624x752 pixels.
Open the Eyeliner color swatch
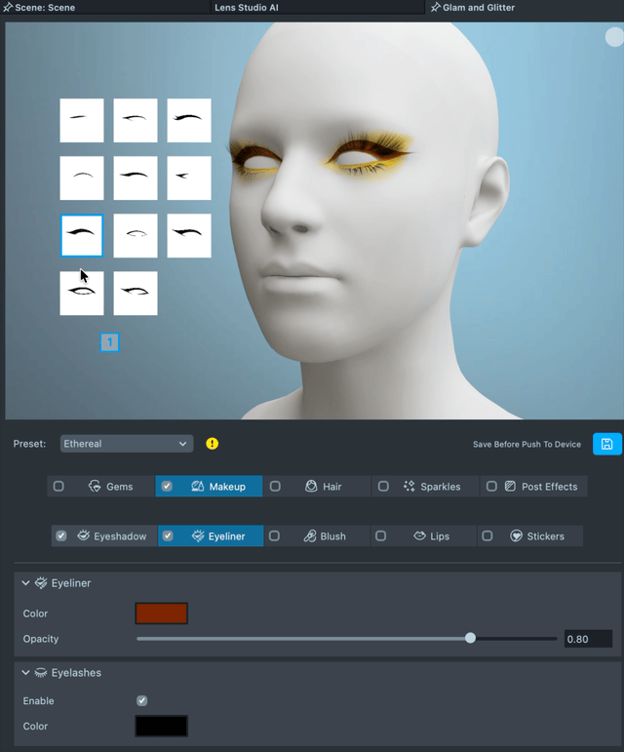click(161, 613)
